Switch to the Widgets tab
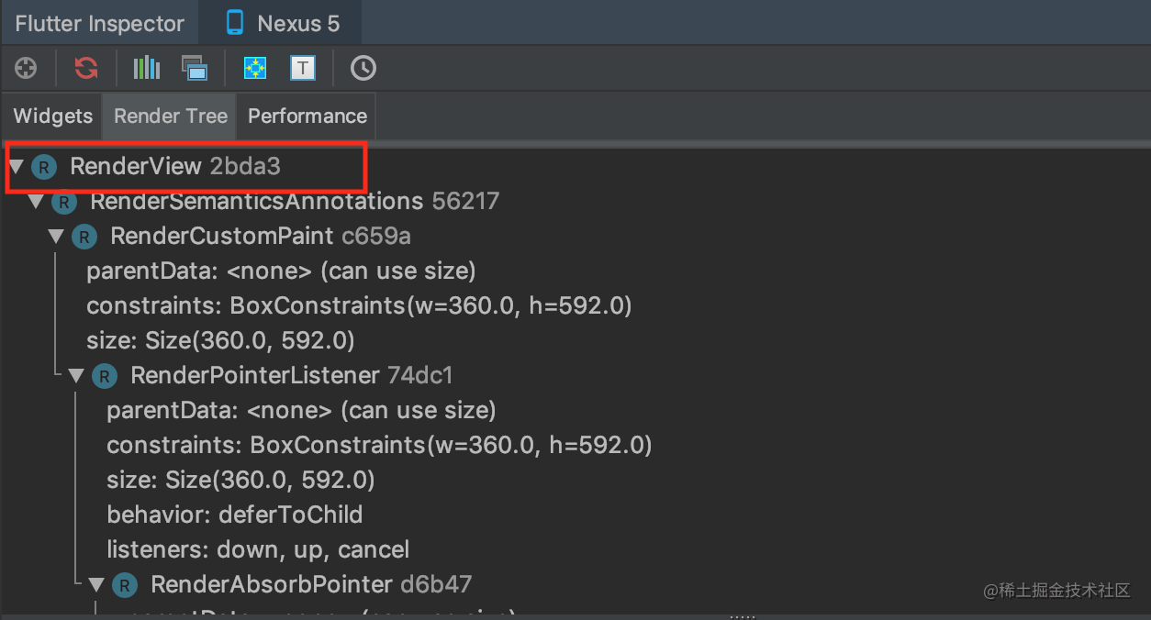Viewport: 1151px width, 620px height. pyautogui.click(x=53, y=116)
